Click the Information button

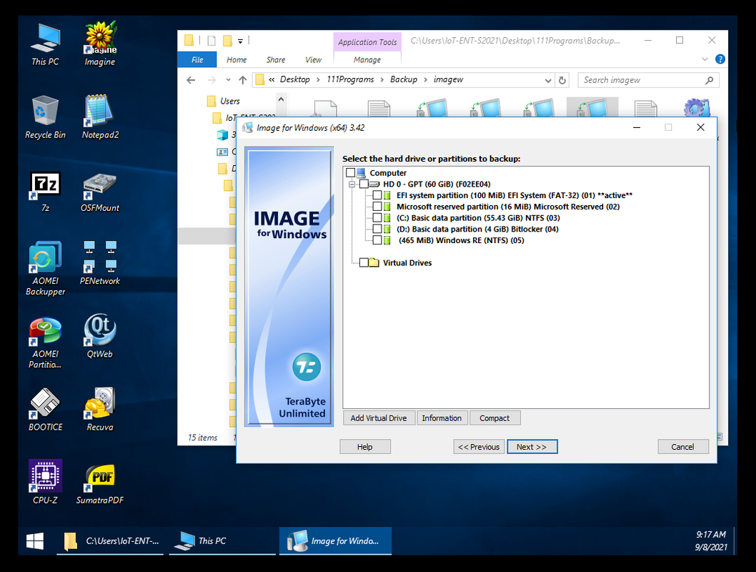click(x=442, y=418)
